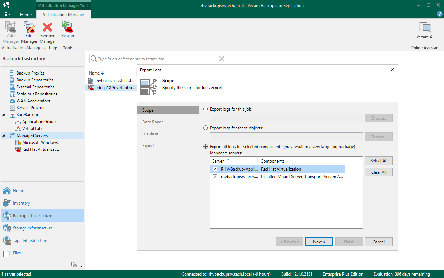Click navigation pane configure buttons arrow
The width and height of the screenshot is (444, 278).
tap(81, 264)
